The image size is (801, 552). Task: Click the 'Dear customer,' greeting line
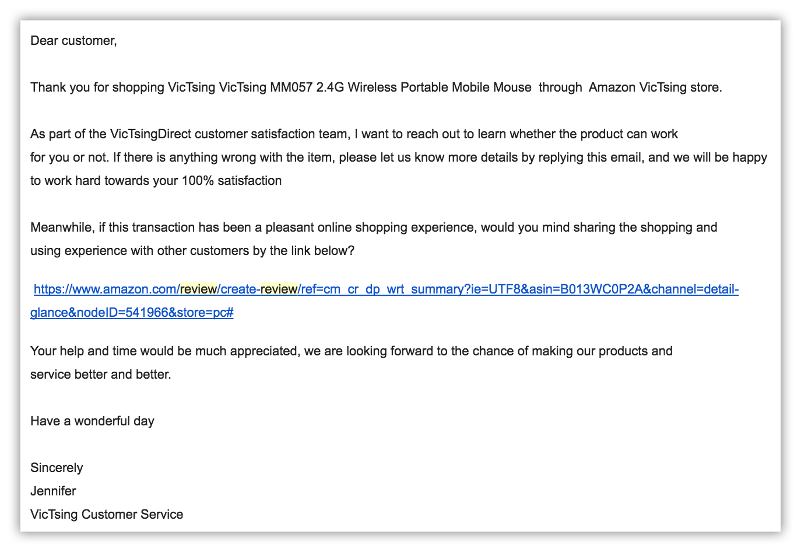click(73, 41)
